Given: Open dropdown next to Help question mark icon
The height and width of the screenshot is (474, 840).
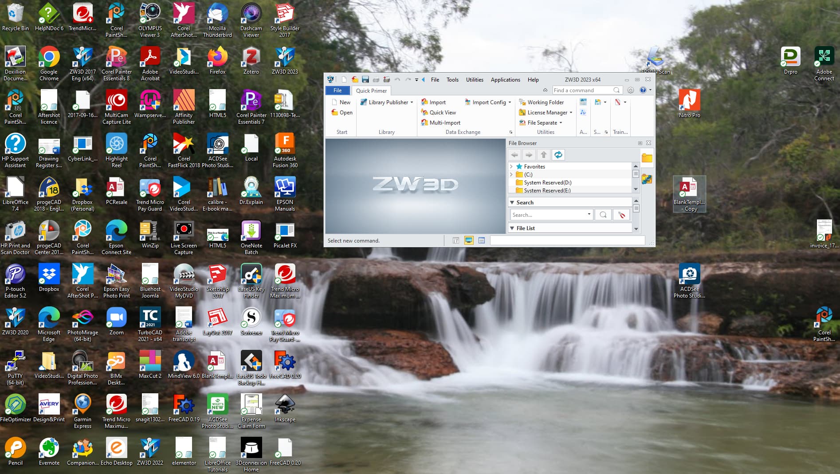Looking at the screenshot, I should (650, 90).
